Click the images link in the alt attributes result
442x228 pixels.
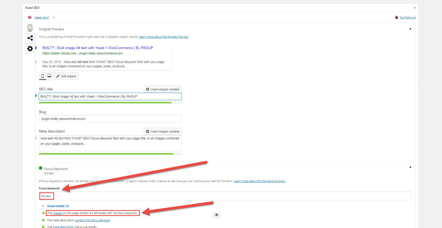click(57, 213)
